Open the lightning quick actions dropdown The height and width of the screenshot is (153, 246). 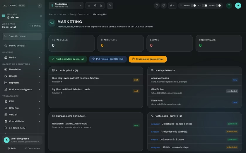[x=172, y=6]
